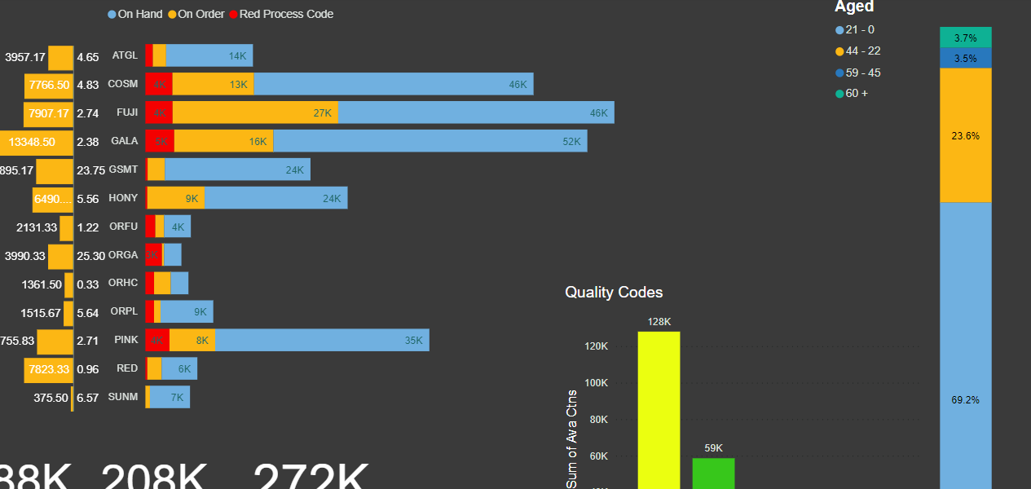Click the ORFU on-hand 4K bar
The height and width of the screenshot is (489, 1031).
coord(177,227)
